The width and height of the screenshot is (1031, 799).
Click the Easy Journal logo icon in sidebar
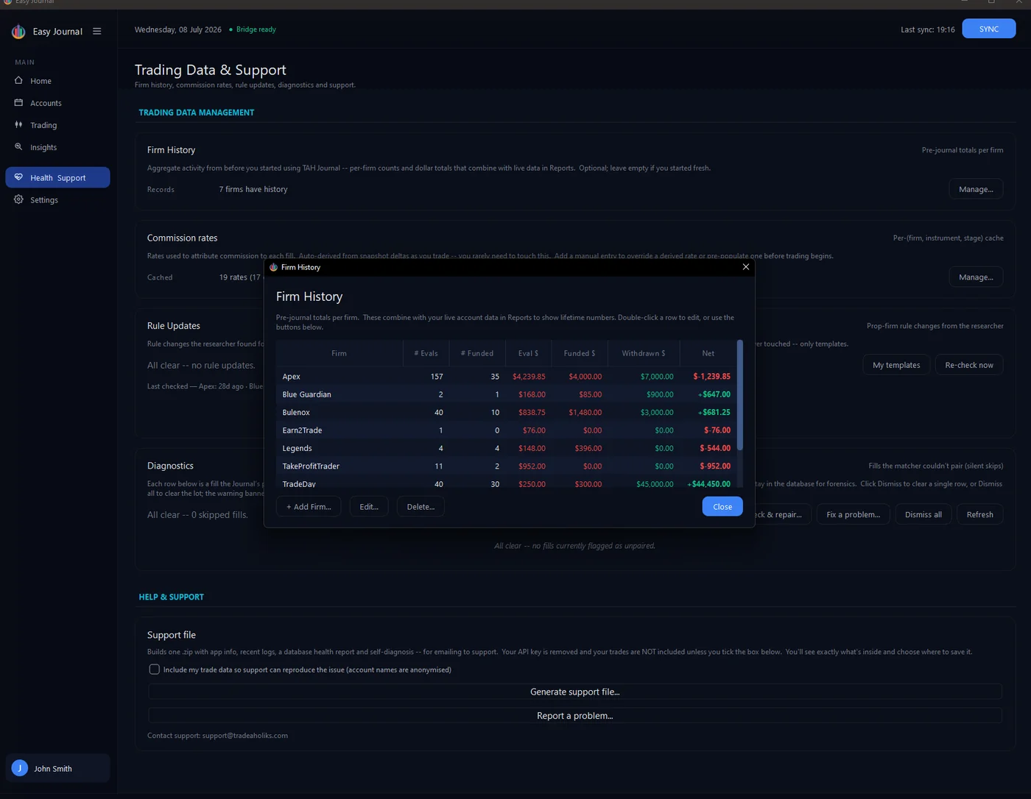18,32
